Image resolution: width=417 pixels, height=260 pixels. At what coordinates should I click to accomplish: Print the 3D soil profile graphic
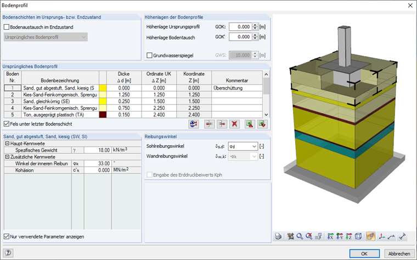[278, 236]
